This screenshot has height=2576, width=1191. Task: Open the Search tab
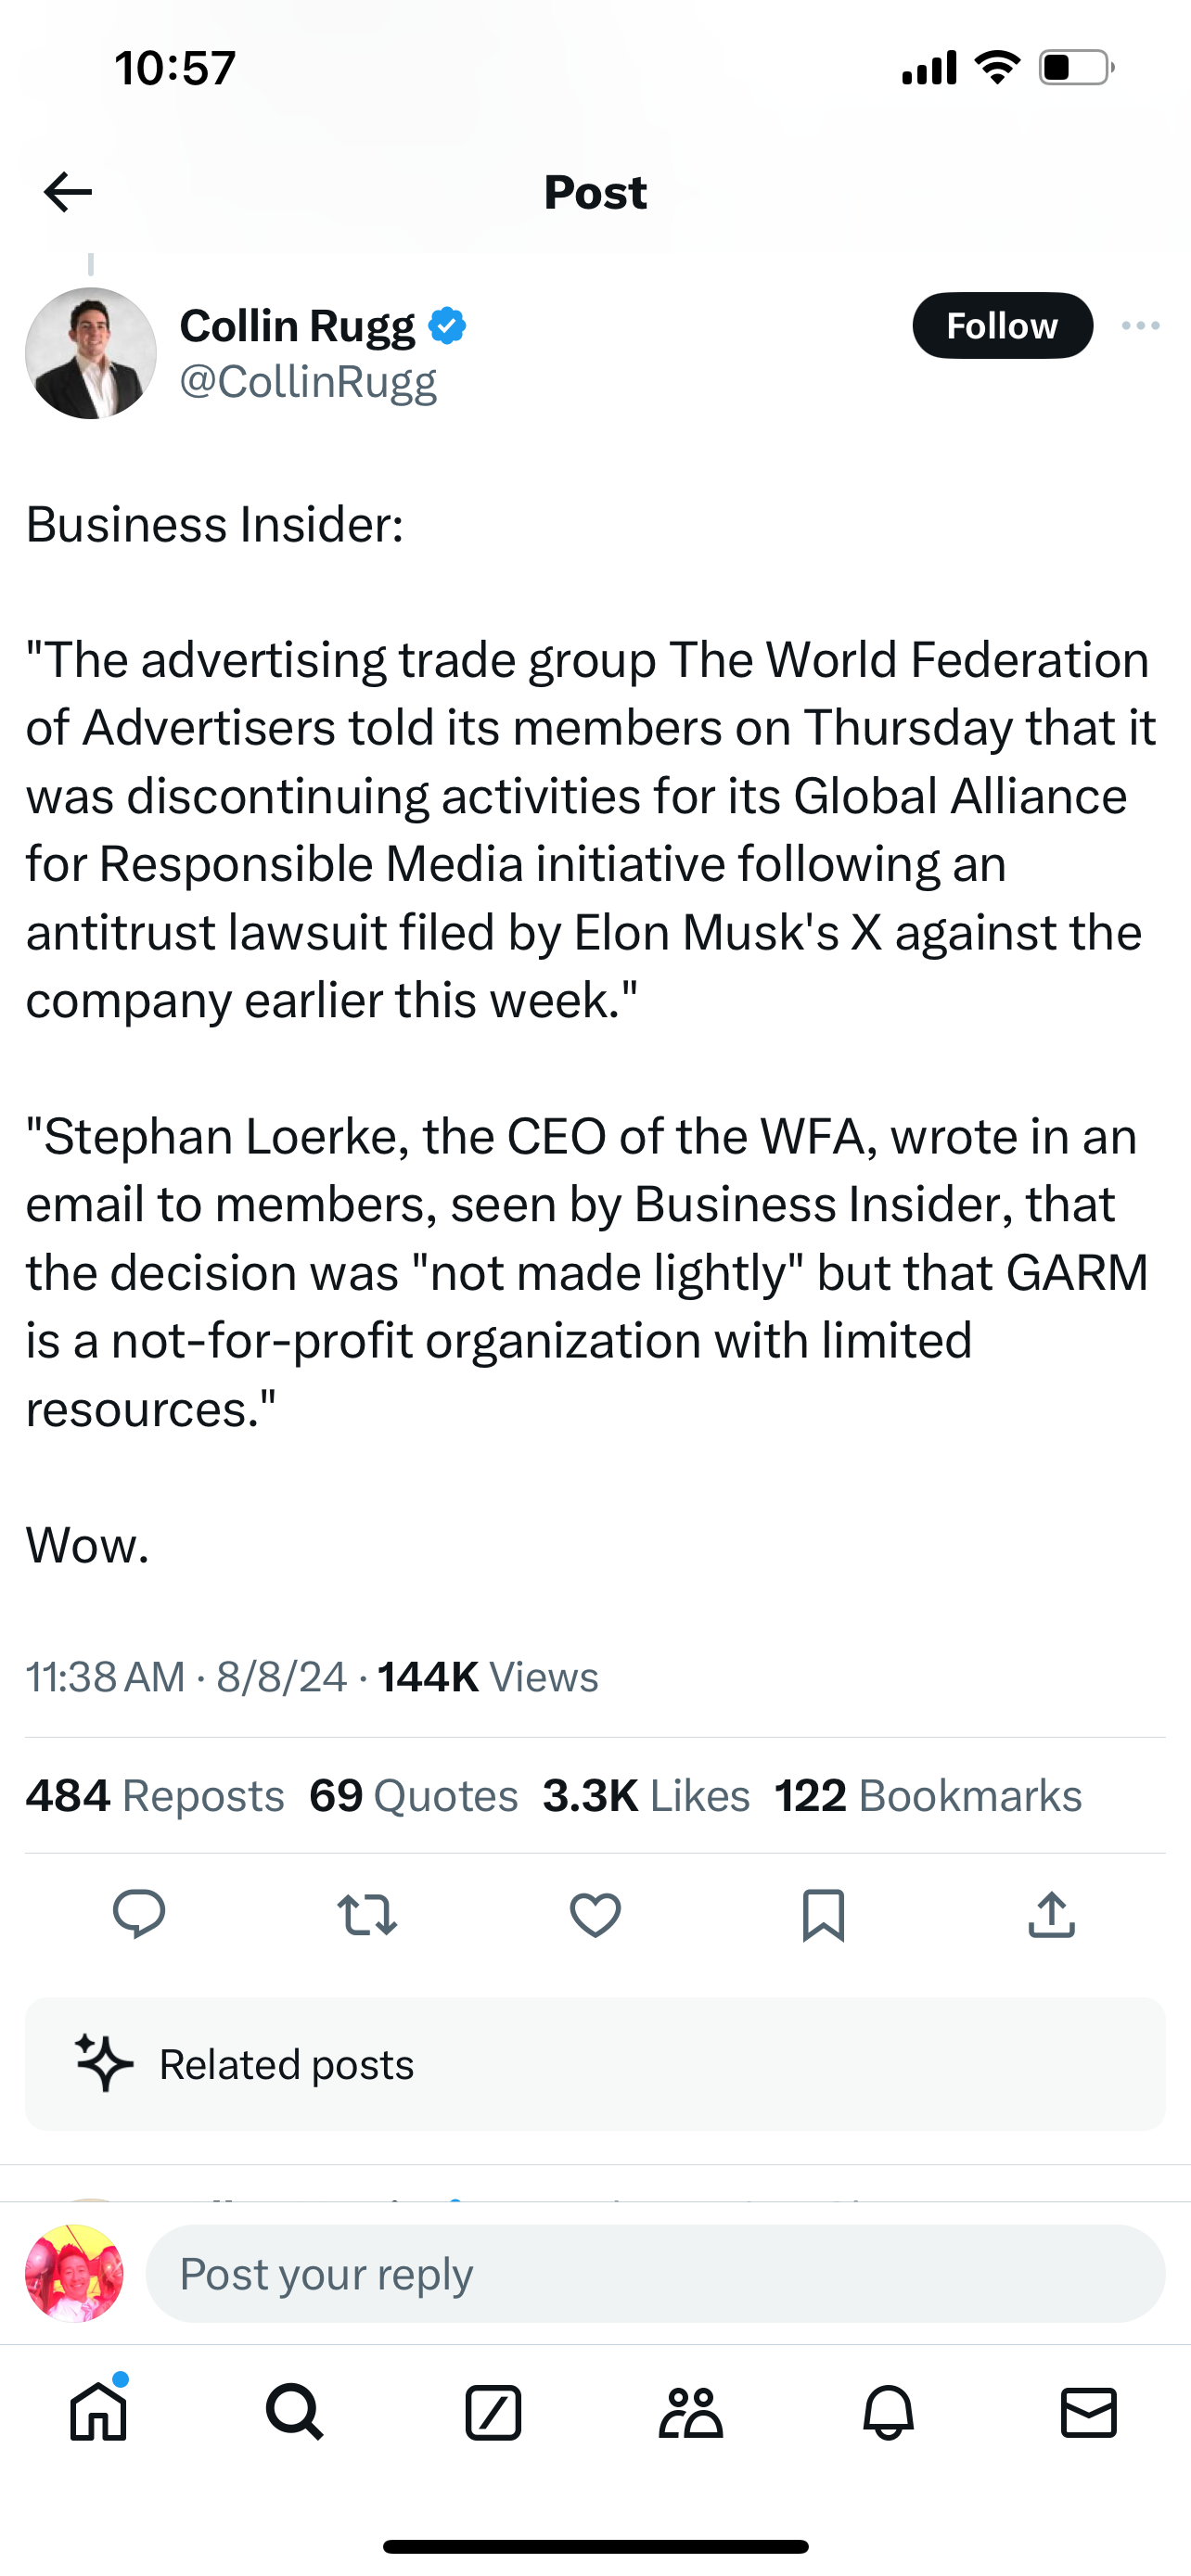point(295,2412)
